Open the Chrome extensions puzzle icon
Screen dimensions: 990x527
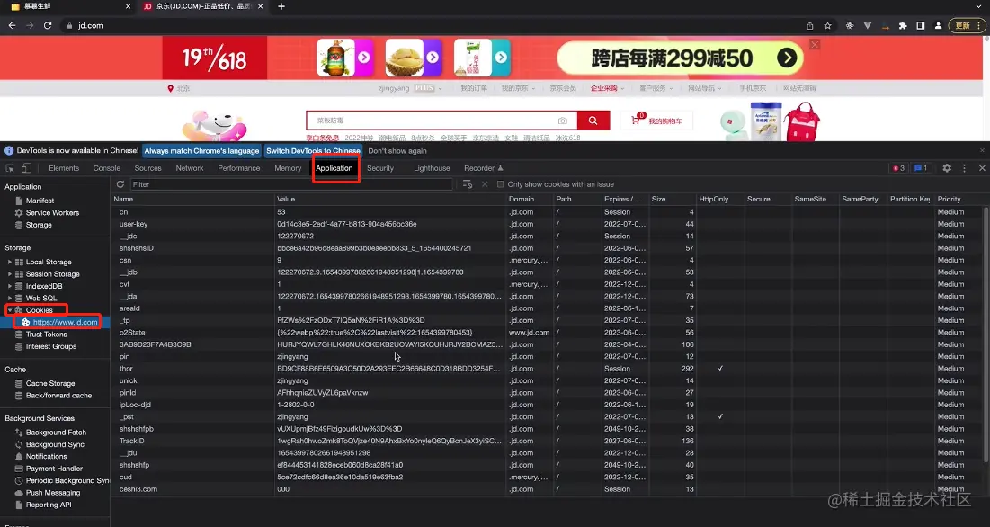tap(903, 26)
